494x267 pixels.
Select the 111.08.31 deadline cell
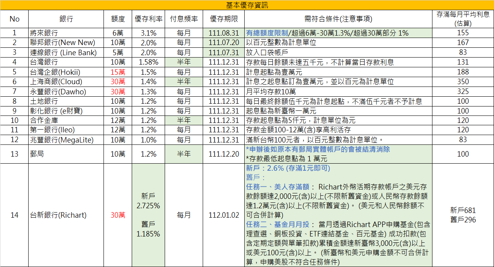pyautogui.click(x=223, y=33)
